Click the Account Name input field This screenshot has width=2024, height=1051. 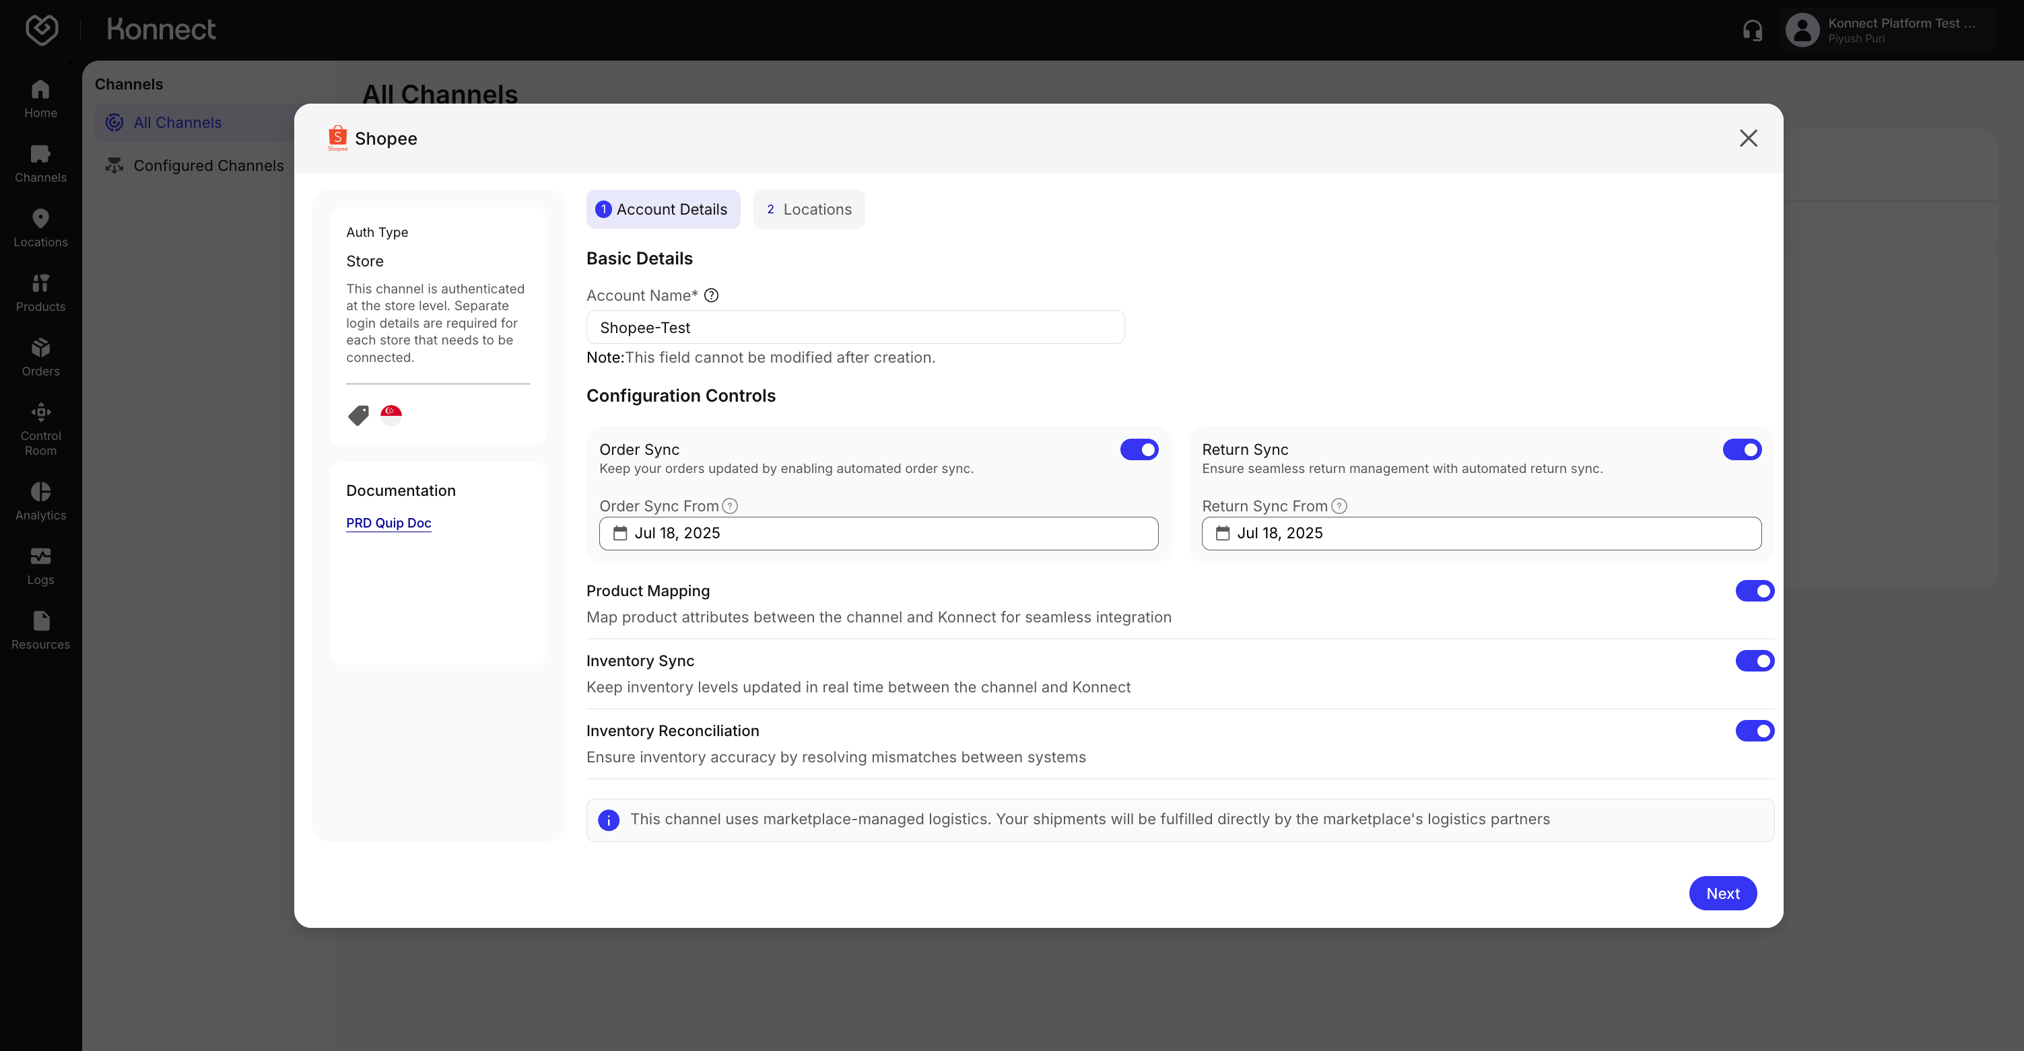click(x=855, y=327)
